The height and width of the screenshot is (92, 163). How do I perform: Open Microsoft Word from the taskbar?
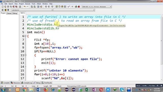(x=38, y=90)
